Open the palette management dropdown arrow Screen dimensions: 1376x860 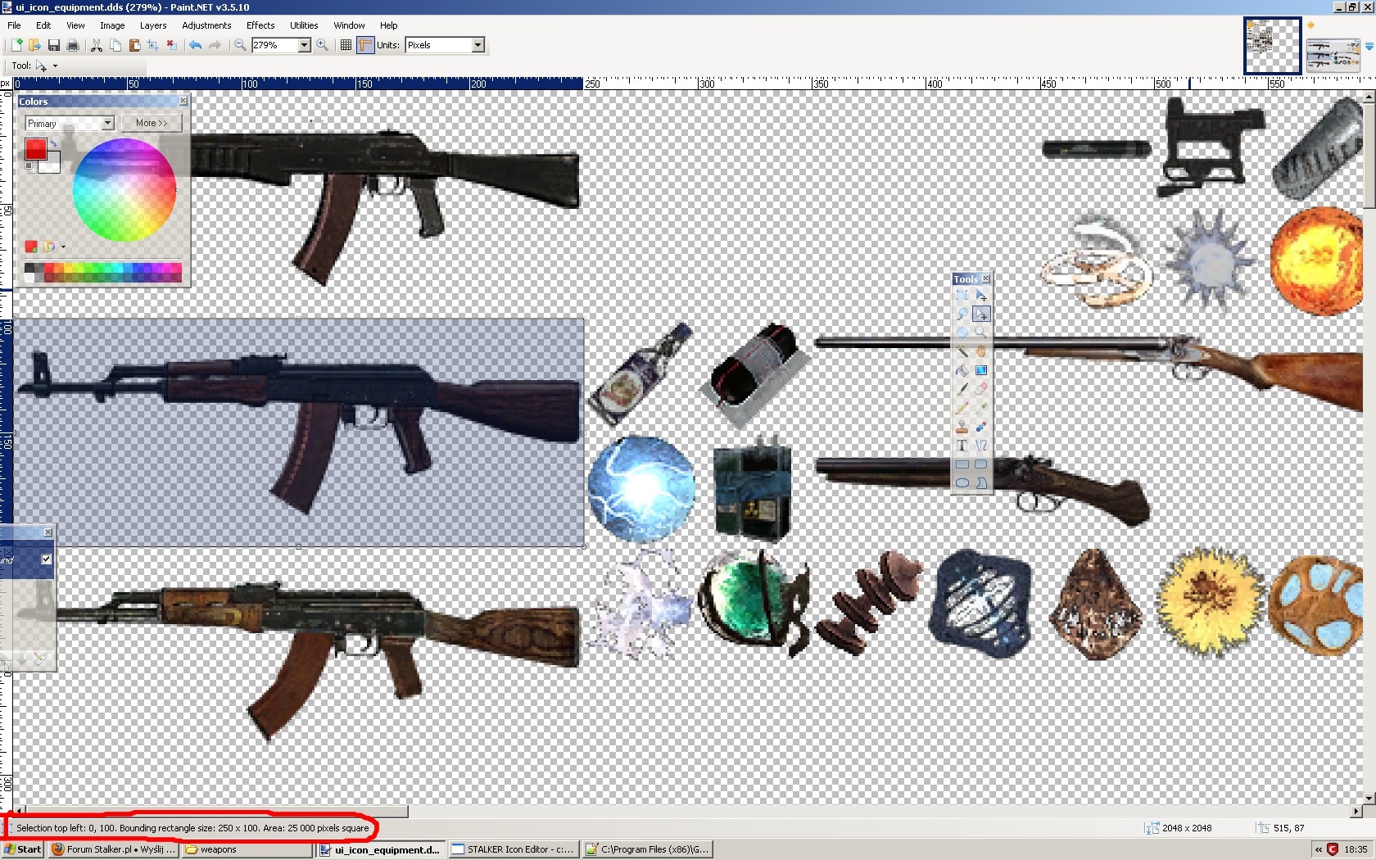[x=63, y=247]
